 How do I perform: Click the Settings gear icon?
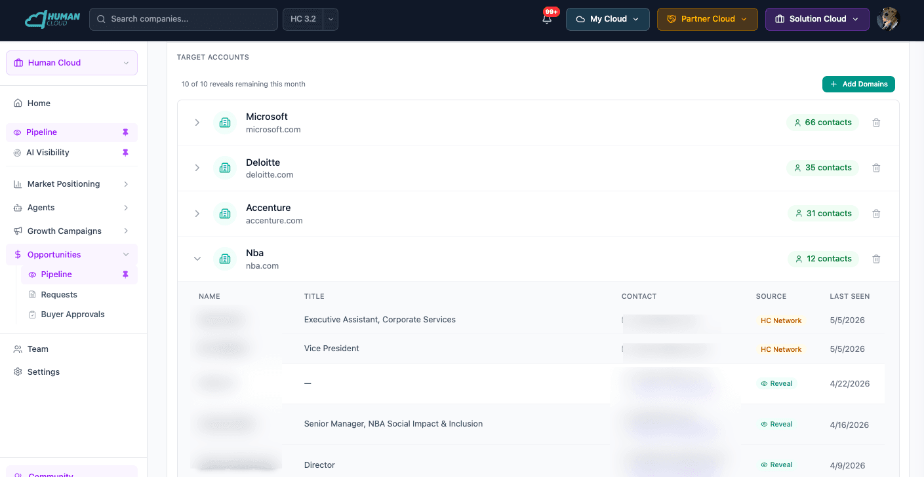coord(18,372)
